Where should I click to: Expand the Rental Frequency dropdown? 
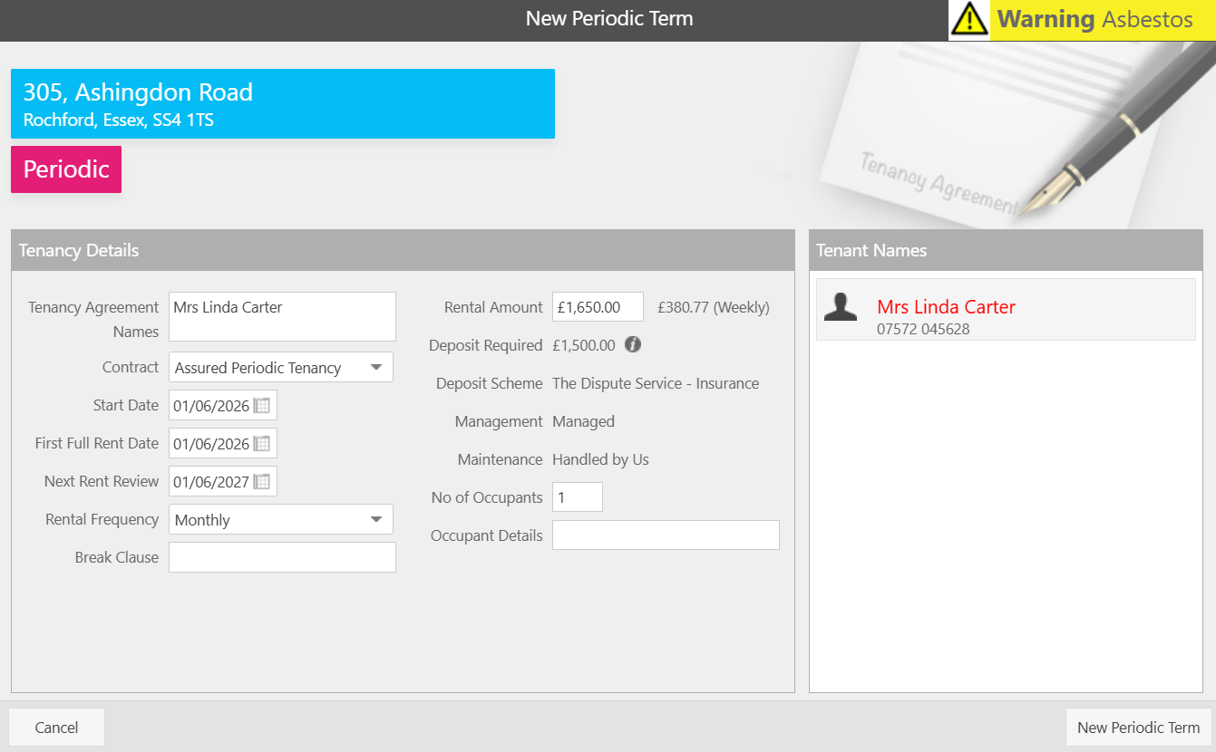coord(376,520)
